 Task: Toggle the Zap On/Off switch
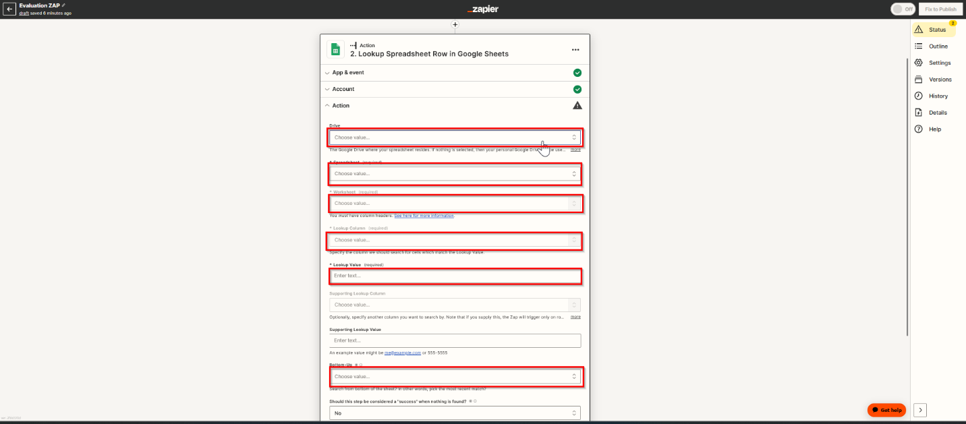[903, 9]
